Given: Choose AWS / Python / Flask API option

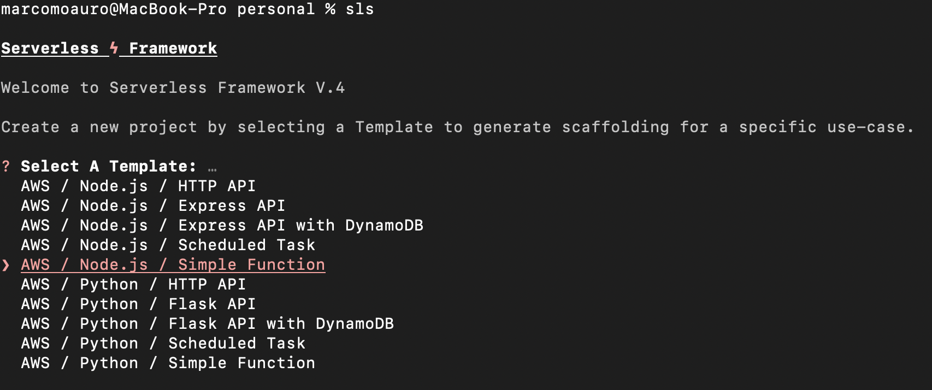Looking at the screenshot, I should (138, 304).
